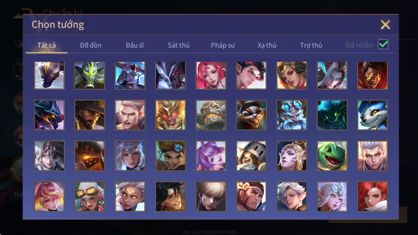418x235 pixels.
Task: Select the blue fox hero portrait
Action: click(x=372, y=115)
